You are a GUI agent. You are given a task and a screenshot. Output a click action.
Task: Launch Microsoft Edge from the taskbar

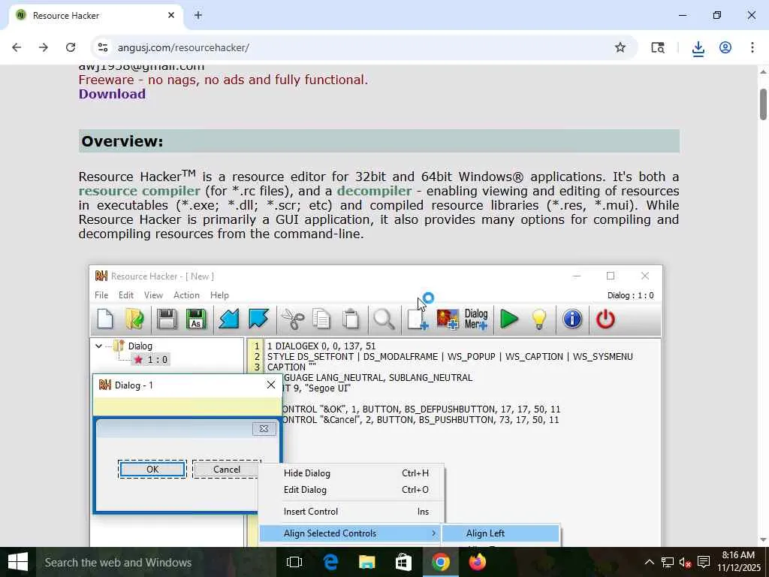330,562
